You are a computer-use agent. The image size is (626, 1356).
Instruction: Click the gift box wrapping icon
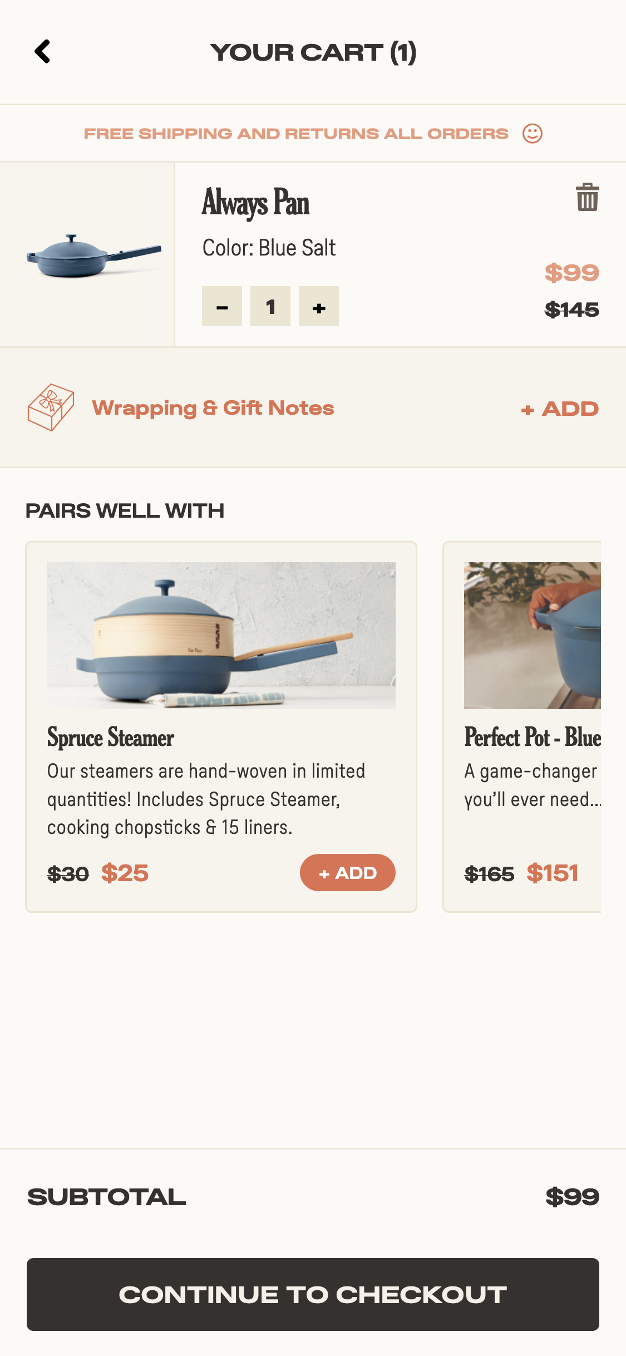tap(50, 408)
